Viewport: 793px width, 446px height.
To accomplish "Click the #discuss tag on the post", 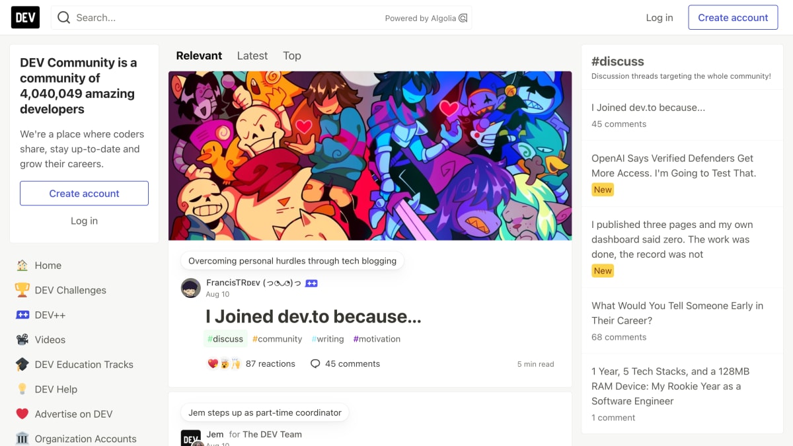I will pos(225,339).
